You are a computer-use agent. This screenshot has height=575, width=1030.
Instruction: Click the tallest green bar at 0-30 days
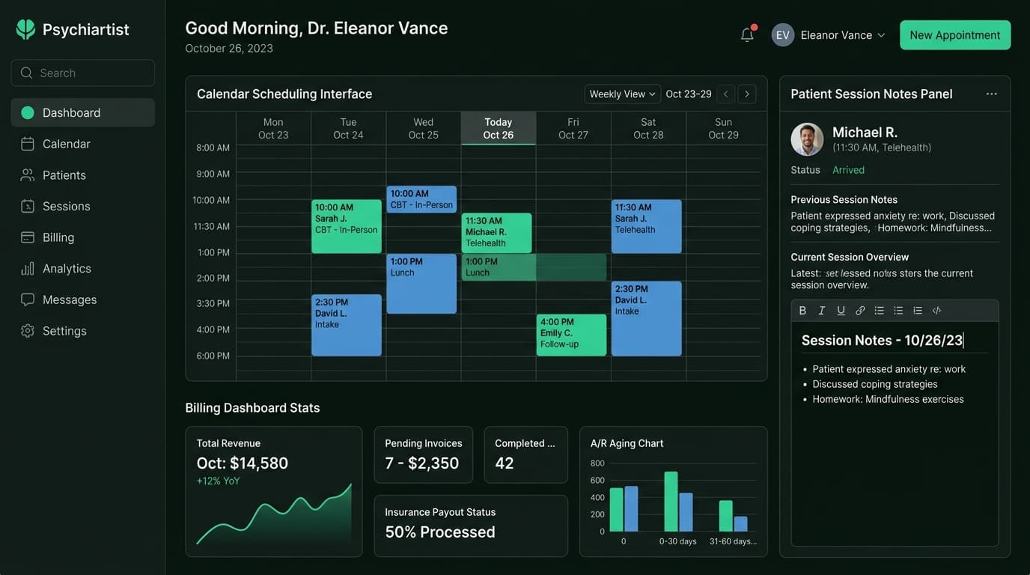tap(671, 501)
